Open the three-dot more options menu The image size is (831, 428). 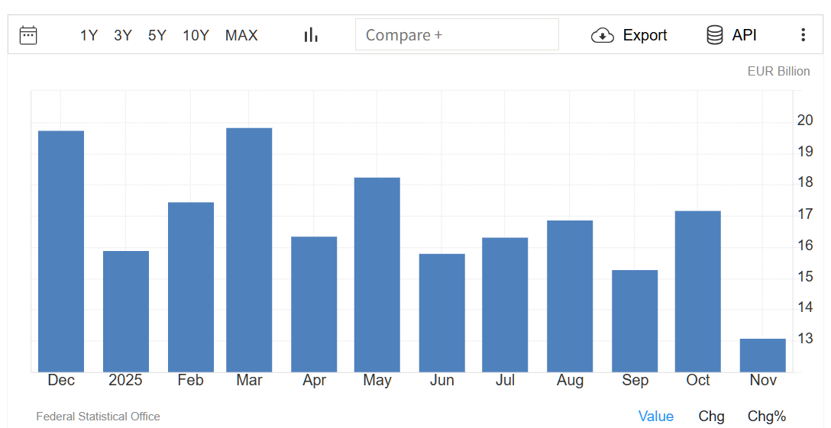pyautogui.click(x=803, y=35)
